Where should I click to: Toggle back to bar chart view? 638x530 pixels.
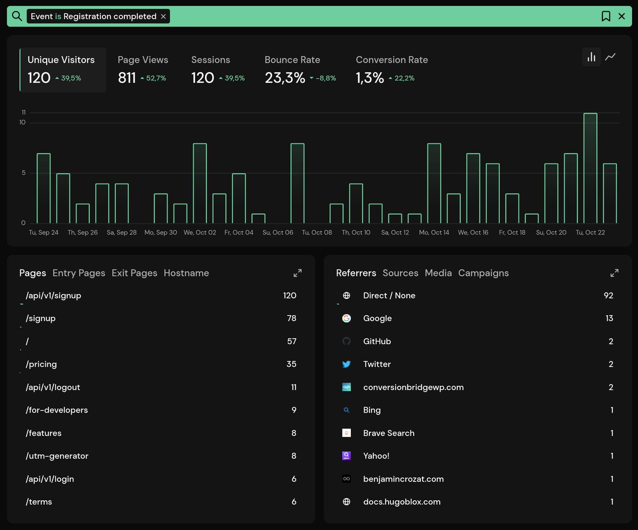click(591, 56)
